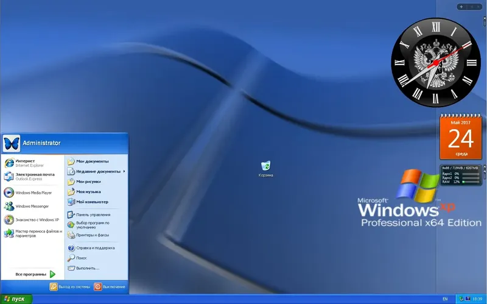The image size is (487, 304).
Task: Close the CPU monitor gadget with its X
Action: [x=485, y=166]
